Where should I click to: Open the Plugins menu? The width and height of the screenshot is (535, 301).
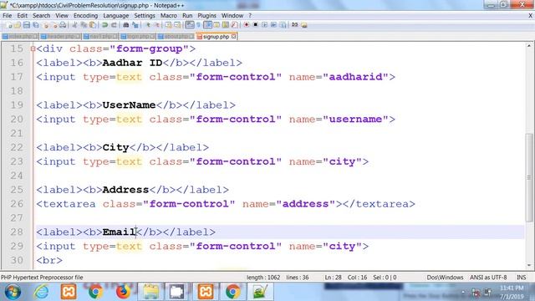pos(206,16)
